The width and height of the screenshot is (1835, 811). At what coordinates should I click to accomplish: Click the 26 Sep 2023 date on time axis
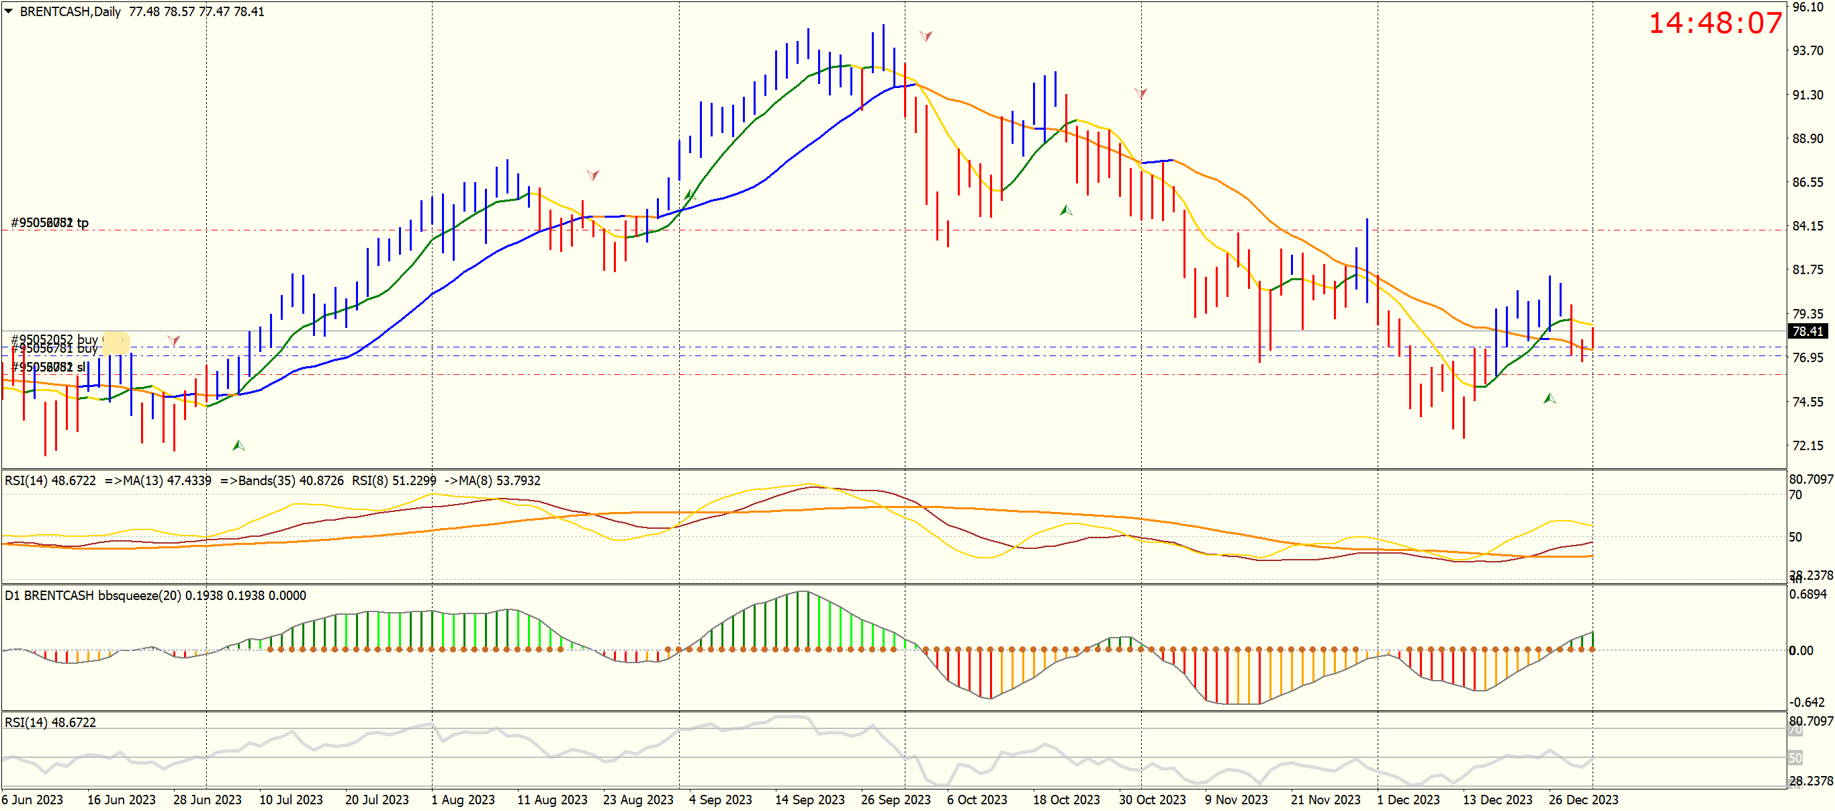[895, 800]
